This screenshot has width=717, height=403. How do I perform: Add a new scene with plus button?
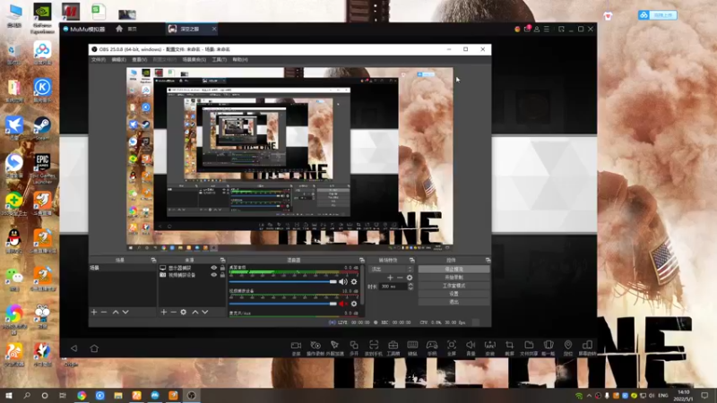point(94,312)
